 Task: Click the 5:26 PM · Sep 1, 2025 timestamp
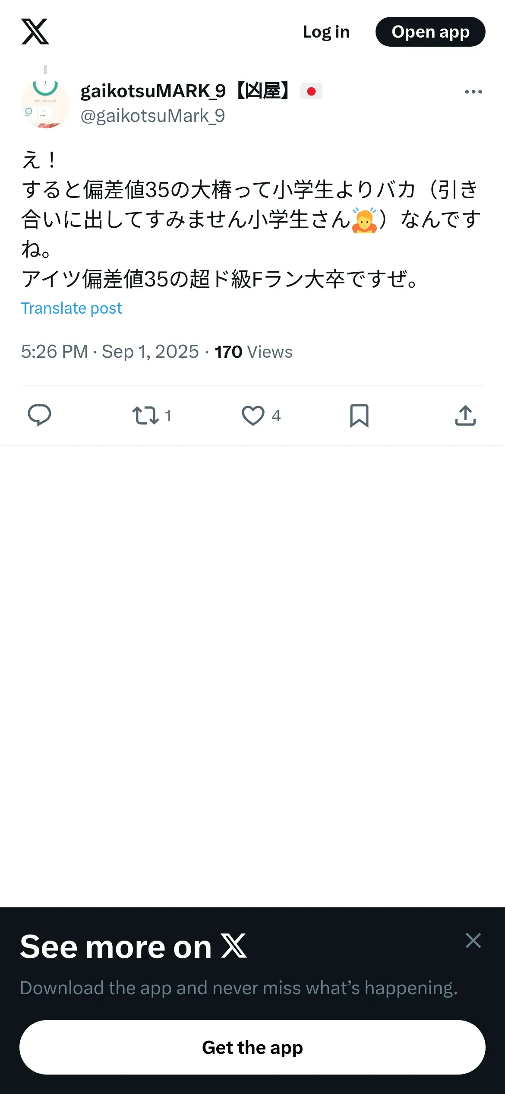[110, 352]
